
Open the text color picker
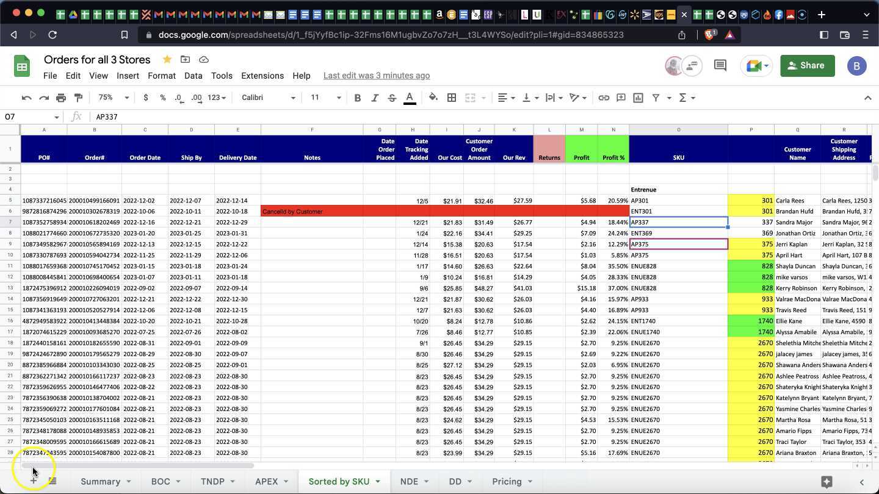click(410, 98)
